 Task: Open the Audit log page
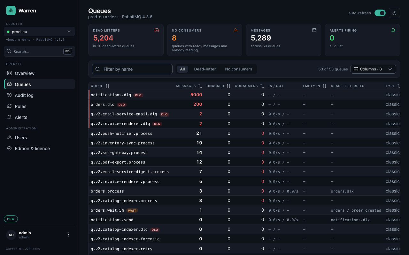click(x=39, y=95)
